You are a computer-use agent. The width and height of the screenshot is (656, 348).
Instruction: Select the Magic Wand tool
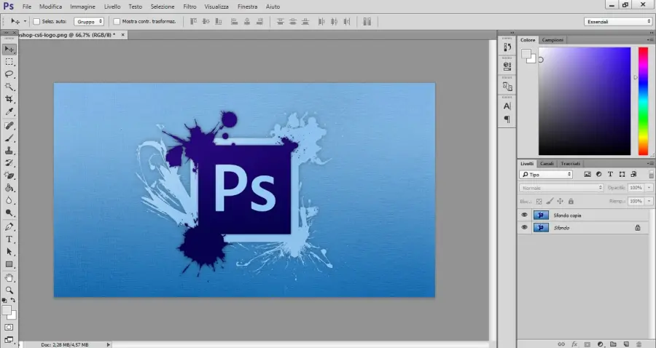click(9, 87)
